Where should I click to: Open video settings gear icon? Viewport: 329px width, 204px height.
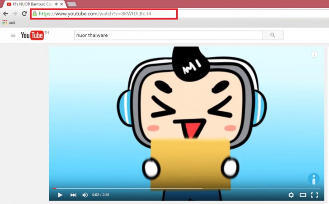click(291, 195)
